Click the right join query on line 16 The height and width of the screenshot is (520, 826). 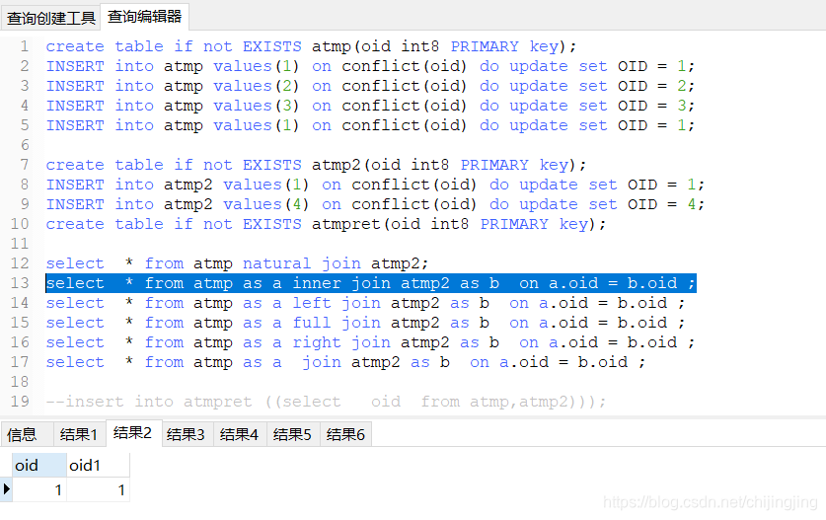point(371,342)
